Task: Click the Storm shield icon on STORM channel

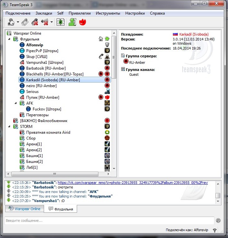Action: tap(107, 126)
